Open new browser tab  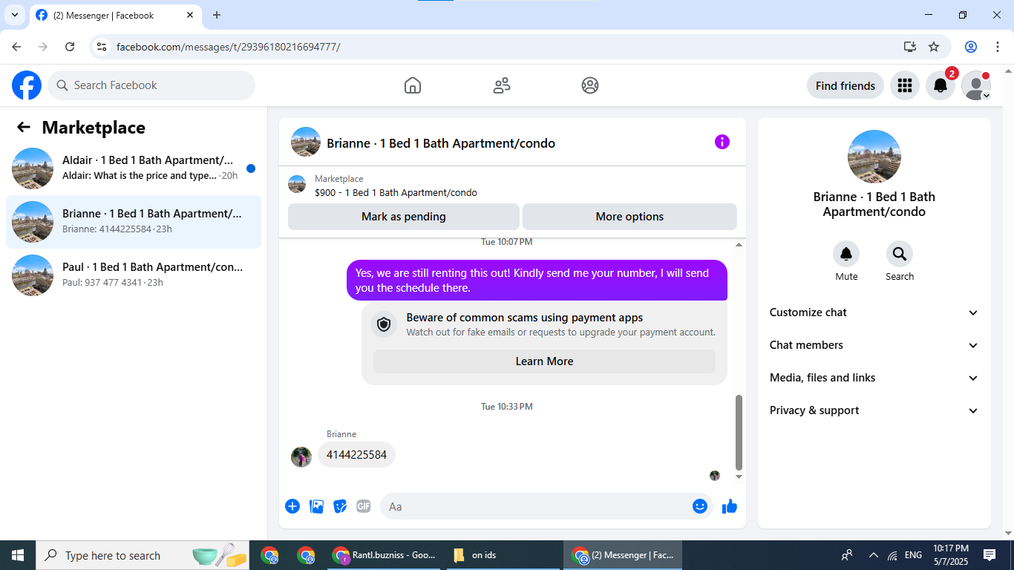coord(217,15)
